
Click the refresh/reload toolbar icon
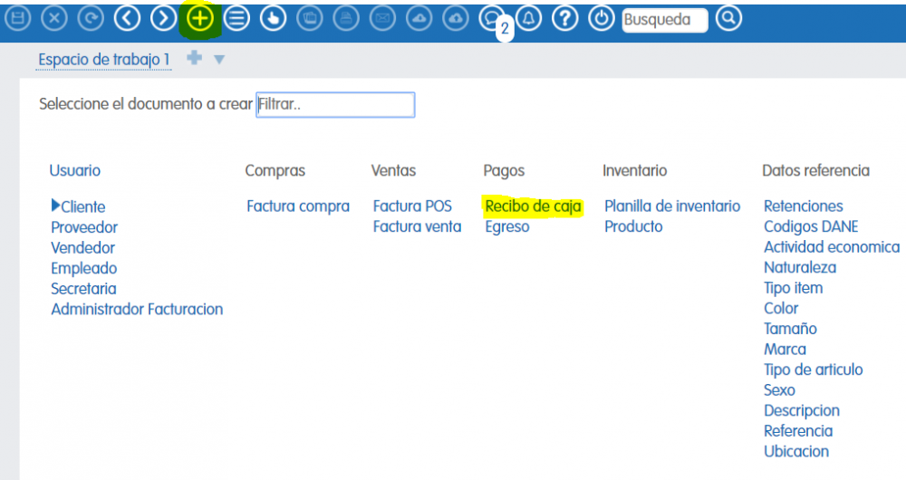click(x=91, y=18)
